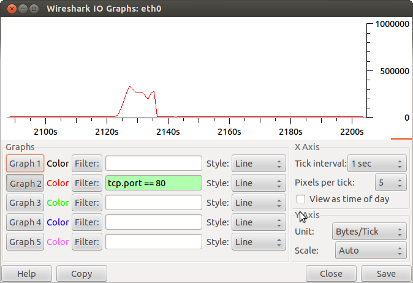
Task: Click the magenta Color label of Graph 5
Action: pyautogui.click(x=58, y=242)
